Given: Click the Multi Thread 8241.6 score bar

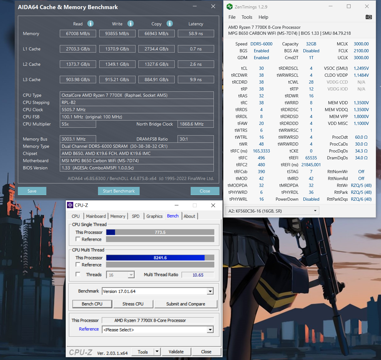Looking at the screenshot, I should click(x=160, y=258).
